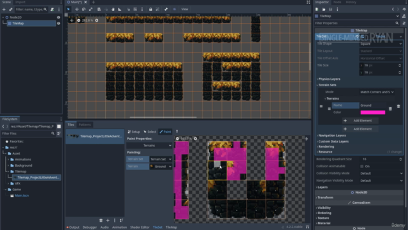408x230 pixels.
Task: Toggle visibility of Node2D
Action: tap(59, 17)
